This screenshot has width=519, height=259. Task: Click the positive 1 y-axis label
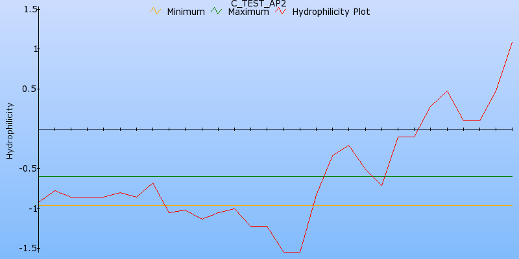pyautogui.click(x=34, y=49)
